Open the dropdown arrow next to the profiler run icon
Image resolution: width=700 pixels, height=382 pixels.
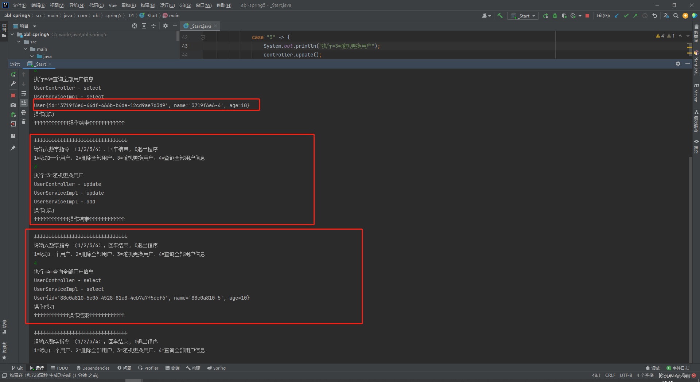point(580,16)
